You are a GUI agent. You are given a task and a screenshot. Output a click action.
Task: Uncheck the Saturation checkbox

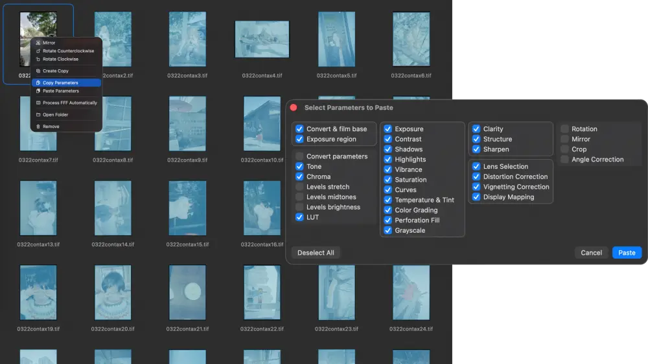(388, 180)
